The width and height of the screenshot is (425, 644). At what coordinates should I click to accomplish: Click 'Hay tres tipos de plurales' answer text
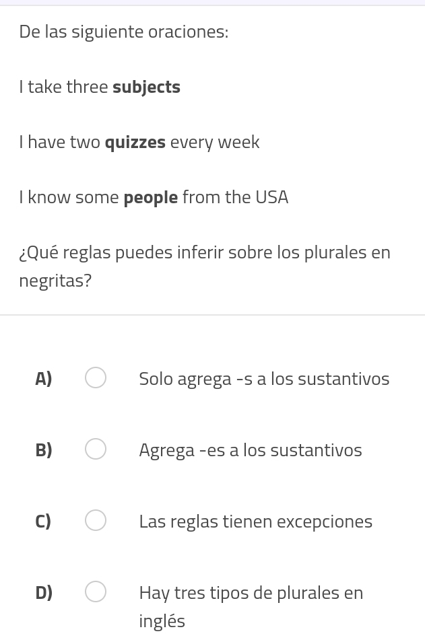click(x=251, y=593)
